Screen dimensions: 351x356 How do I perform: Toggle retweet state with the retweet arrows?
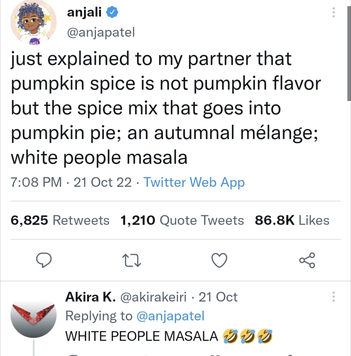pos(132,260)
